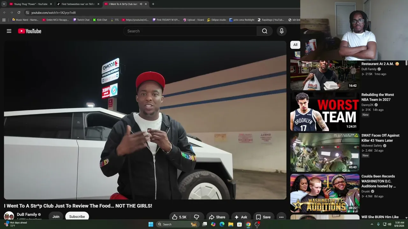The image size is (408, 229).
Task: Reload the page with the refresh icon
Action: (19, 12)
